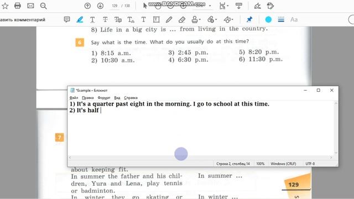354x199 pixels.
Task: Click 'Строка 2, столбец 14' status text
Action: tap(233, 164)
